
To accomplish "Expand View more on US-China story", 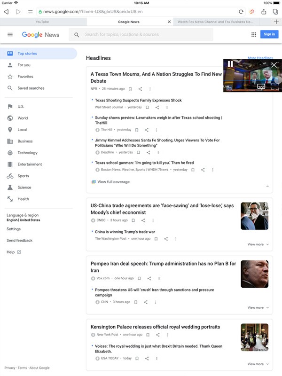I will tap(258, 244).
